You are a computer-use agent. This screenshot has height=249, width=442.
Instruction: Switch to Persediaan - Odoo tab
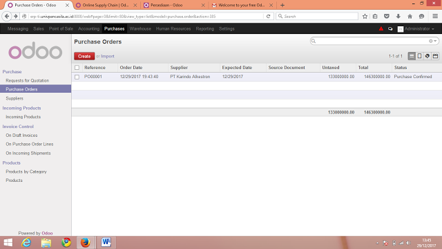(173, 5)
